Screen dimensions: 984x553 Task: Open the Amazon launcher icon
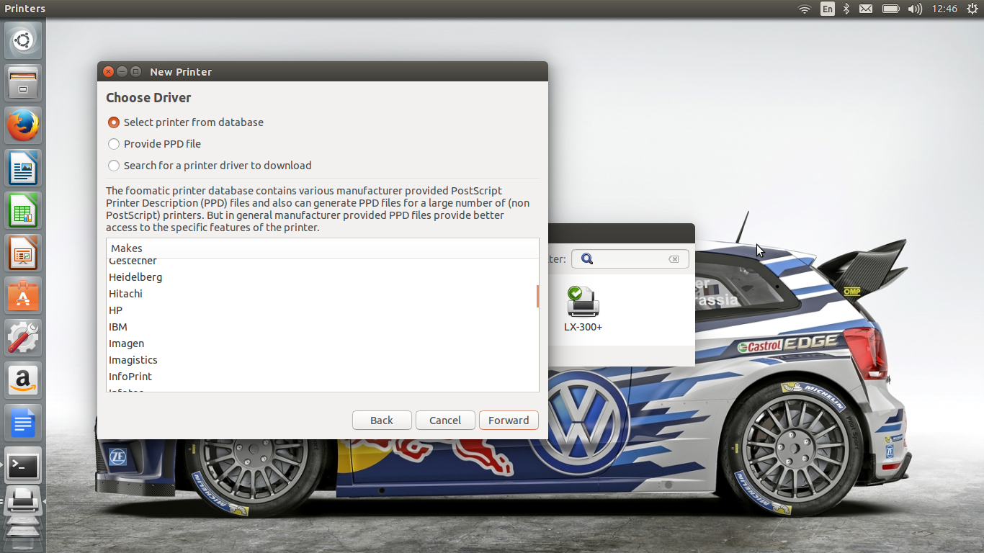click(x=23, y=380)
